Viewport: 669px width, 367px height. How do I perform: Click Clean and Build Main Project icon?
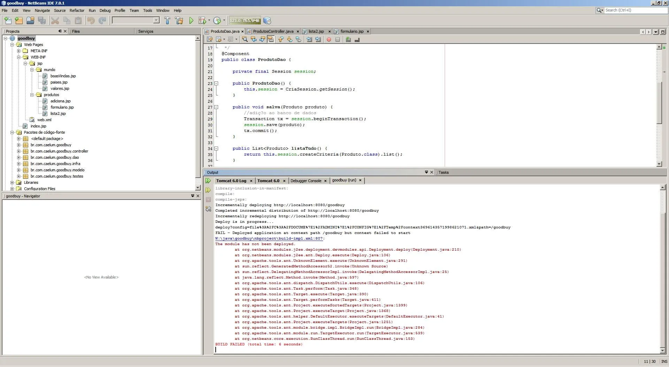179,21
